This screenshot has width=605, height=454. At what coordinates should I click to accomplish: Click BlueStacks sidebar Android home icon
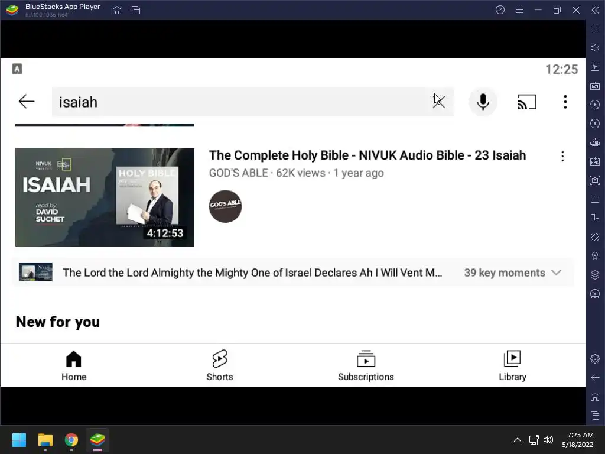tap(595, 397)
